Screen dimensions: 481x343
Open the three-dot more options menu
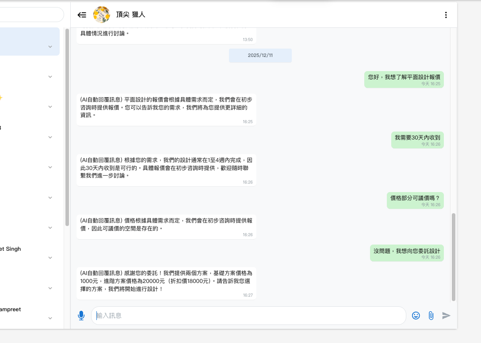tap(446, 15)
